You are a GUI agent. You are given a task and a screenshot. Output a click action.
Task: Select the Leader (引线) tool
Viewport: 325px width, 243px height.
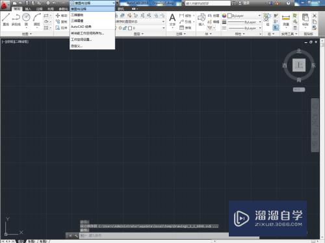[185, 21]
